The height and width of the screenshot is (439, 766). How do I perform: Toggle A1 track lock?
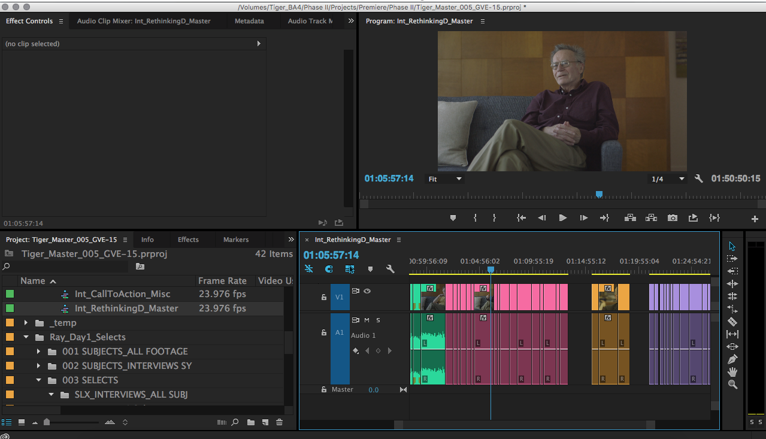324,333
